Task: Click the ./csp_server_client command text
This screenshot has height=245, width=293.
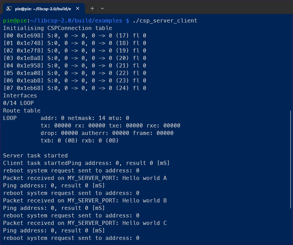Action: pyautogui.click(x=165, y=20)
